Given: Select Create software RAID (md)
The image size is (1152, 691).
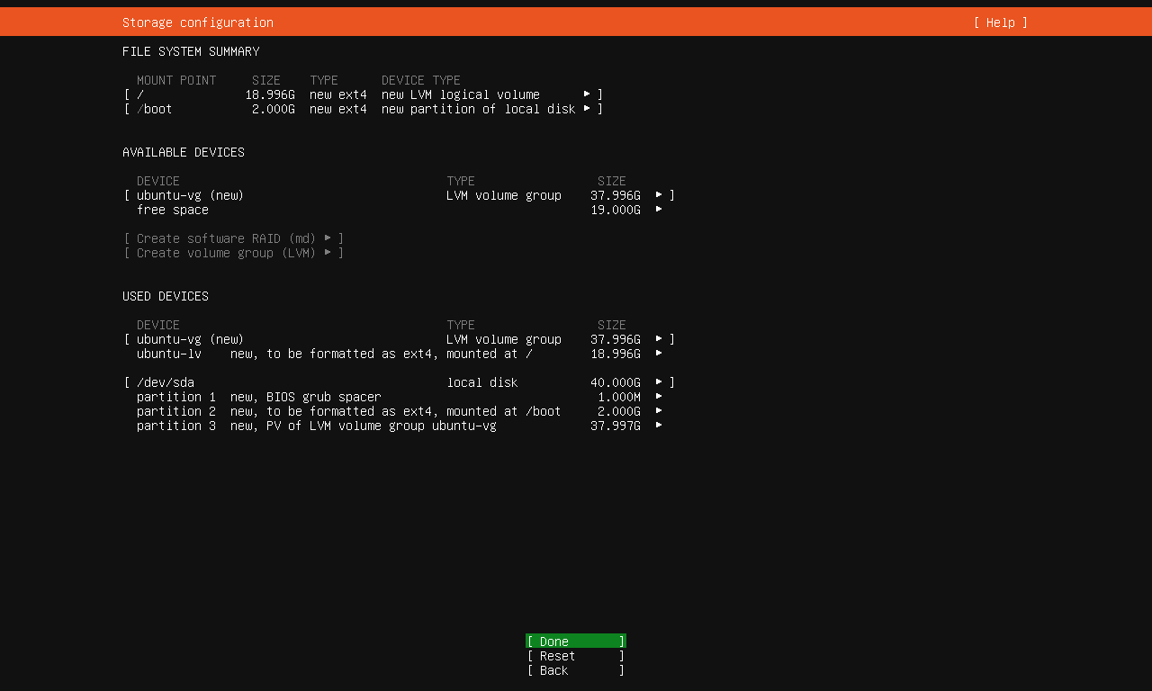Looking at the screenshot, I should click(234, 238).
